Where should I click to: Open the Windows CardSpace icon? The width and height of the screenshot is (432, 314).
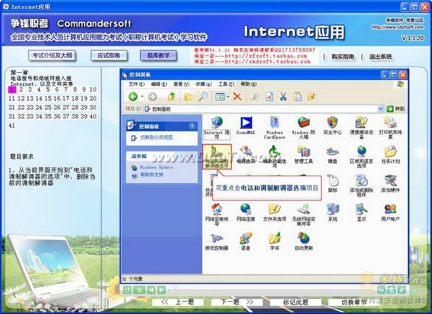[x=274, y=128]
